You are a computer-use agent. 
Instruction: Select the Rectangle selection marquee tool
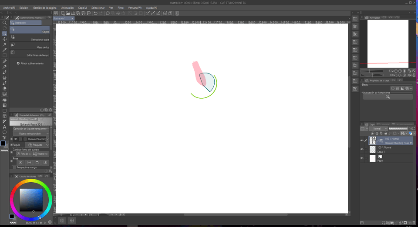pyautogui.click(x=4, y=55)
